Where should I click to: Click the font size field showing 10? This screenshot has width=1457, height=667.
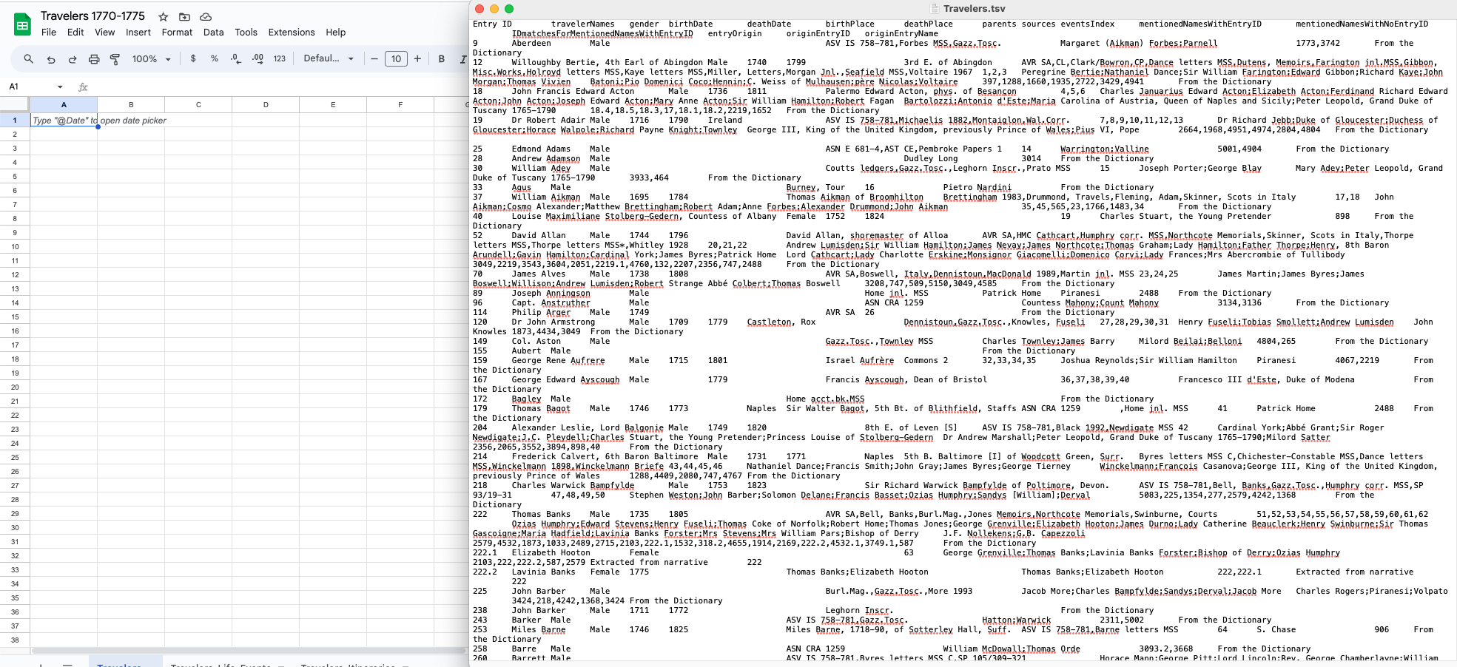point(396,58)
